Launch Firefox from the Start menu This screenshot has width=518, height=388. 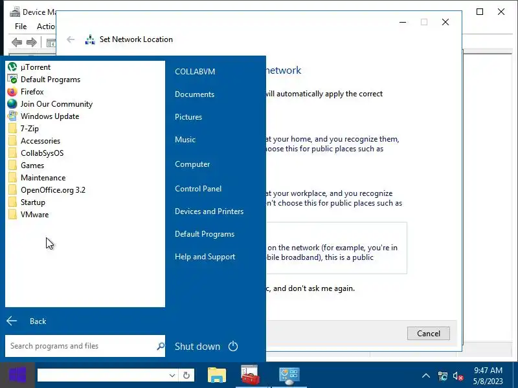click(25, 91)
